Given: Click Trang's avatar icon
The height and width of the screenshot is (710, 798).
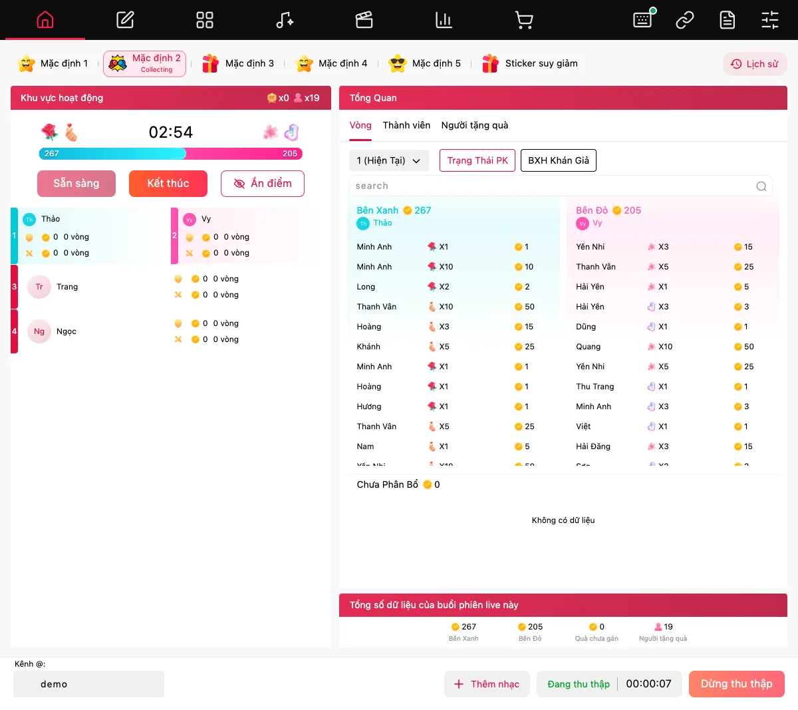Looking at the screenshot, I should 39,287.
